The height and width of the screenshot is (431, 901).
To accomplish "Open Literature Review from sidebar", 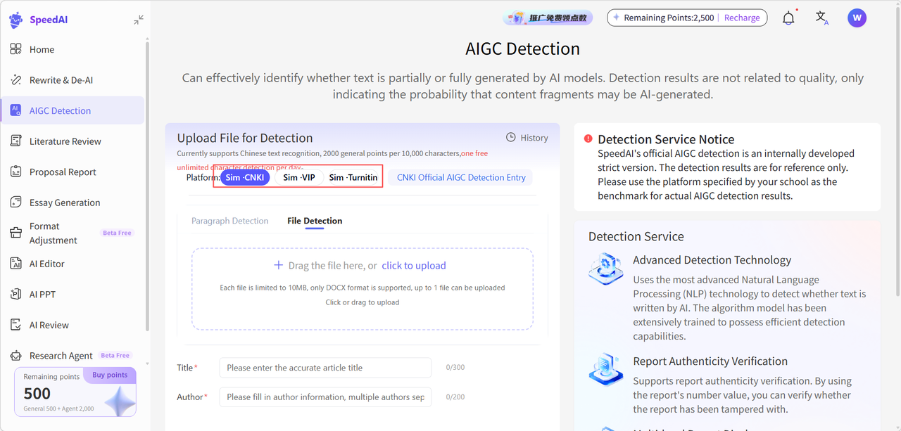I will point(65,141).
